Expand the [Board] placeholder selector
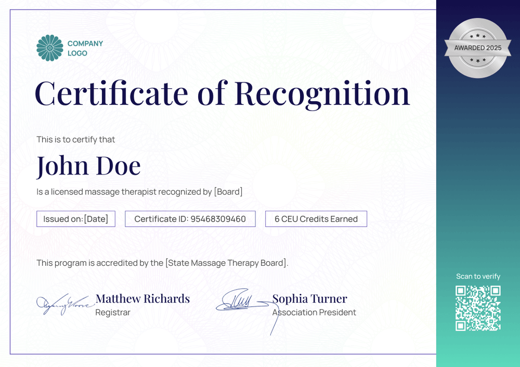The height and width of the screenshot is (367, 520). tap(227, 192)
